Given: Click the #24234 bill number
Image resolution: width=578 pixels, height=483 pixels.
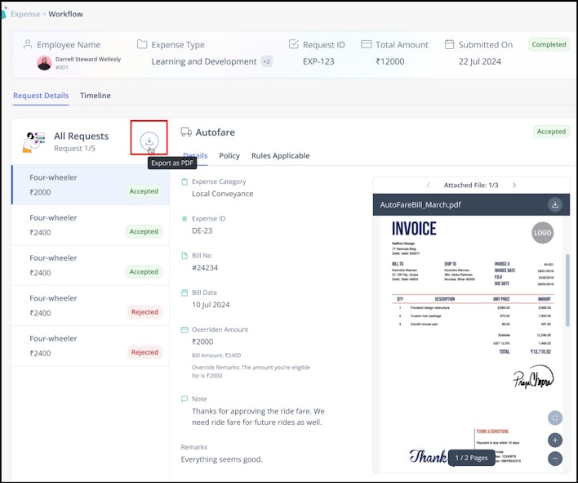Looking at the screenshot, I should pos(205,267).
